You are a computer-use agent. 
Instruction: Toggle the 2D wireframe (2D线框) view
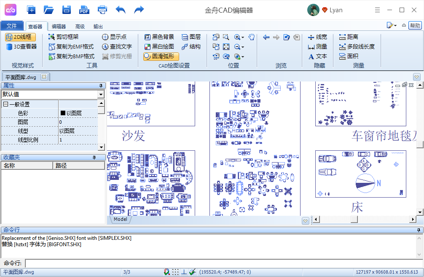(x=21, y=37)
